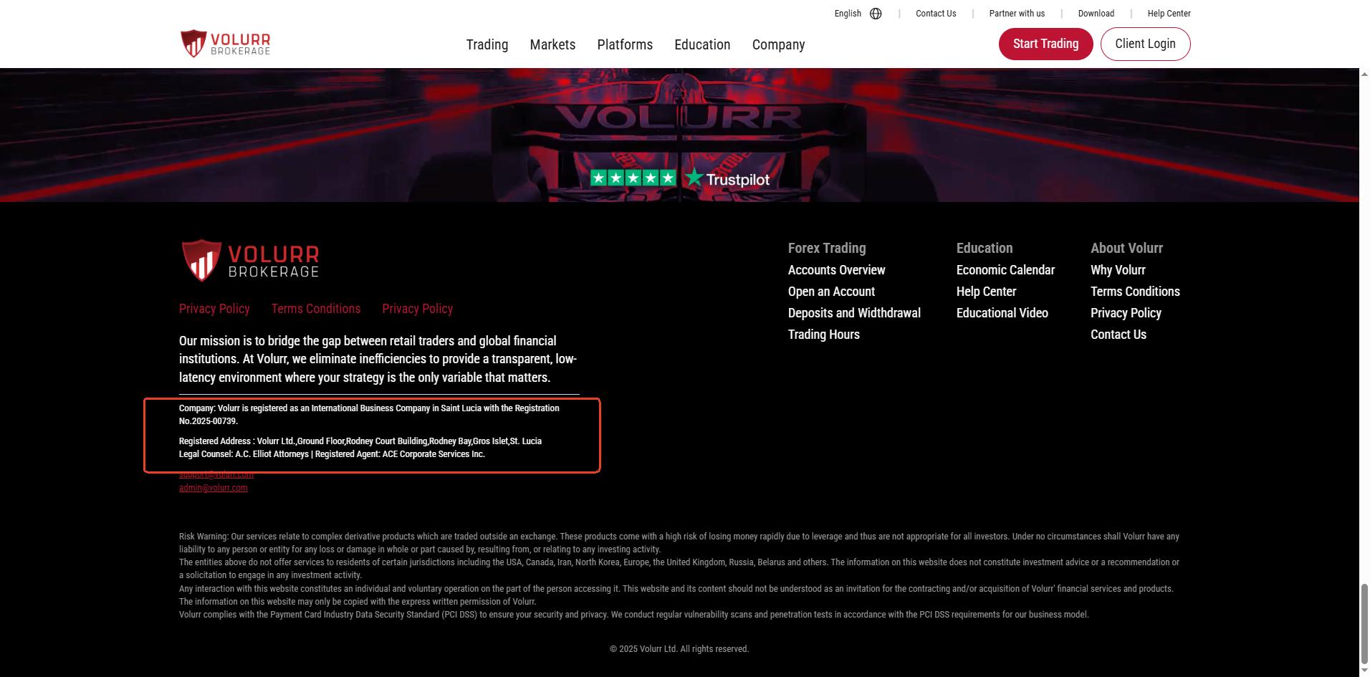Click the red Terms Conditions link below the footer logo

click(316, 309)
